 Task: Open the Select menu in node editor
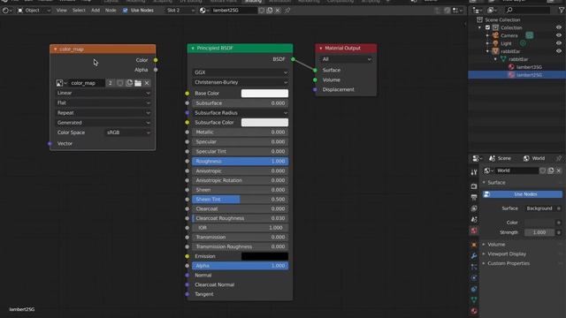(79, 11)
